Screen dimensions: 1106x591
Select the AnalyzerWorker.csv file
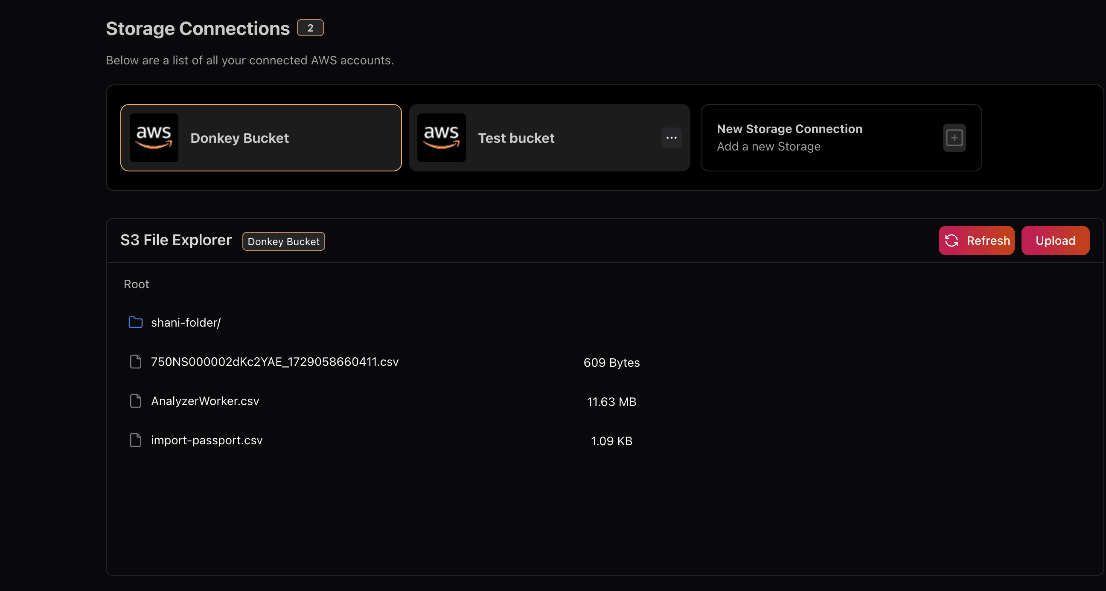[205, 401]
